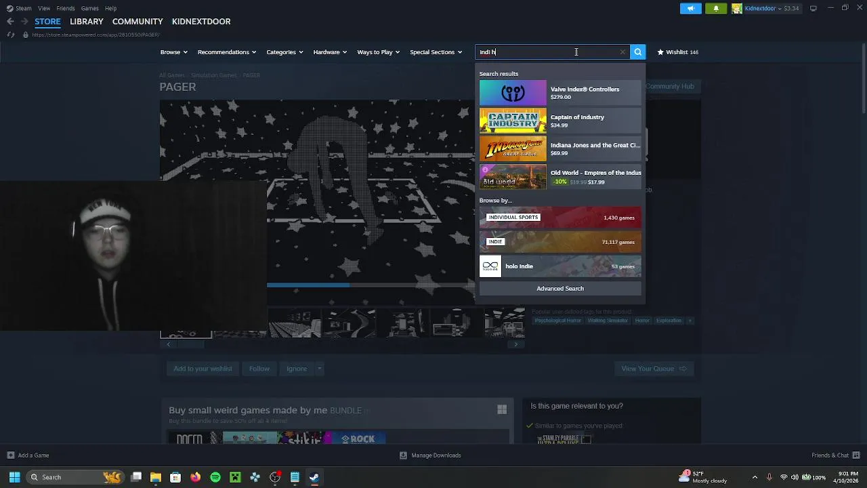This screenshot has width=867, height=488.
Task: Open the Wishlist star link
Action: pos(677,52)
